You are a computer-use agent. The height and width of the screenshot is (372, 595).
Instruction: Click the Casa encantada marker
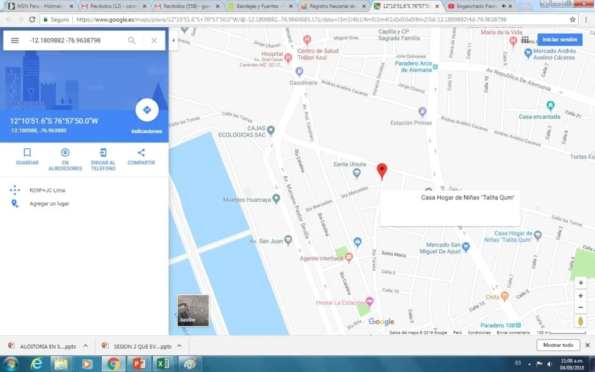pos(550,105)
